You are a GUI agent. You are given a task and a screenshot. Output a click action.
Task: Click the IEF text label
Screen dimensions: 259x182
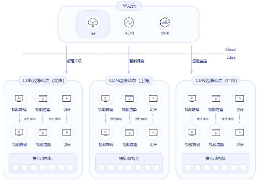[x=93, y=33]
